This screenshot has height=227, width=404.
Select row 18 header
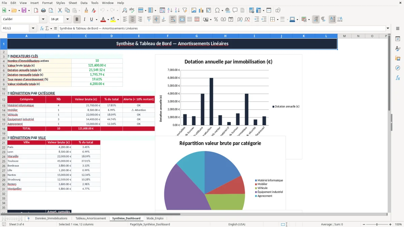tap(4, 128)
